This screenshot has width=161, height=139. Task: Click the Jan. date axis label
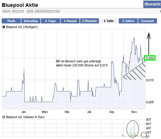pyautogui.click(x=24, y=112)
